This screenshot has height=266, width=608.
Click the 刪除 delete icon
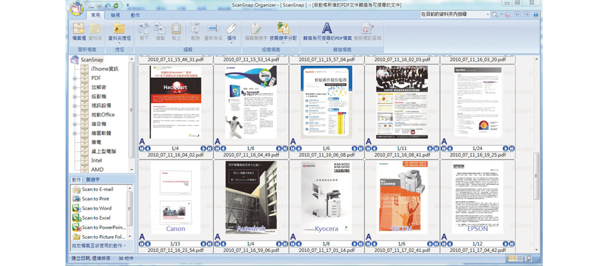195,28
